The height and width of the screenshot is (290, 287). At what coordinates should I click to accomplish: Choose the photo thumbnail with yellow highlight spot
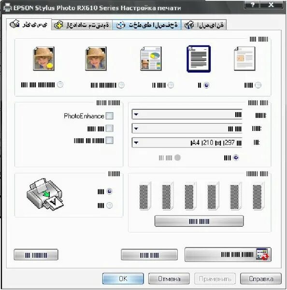tap(44, 58)
